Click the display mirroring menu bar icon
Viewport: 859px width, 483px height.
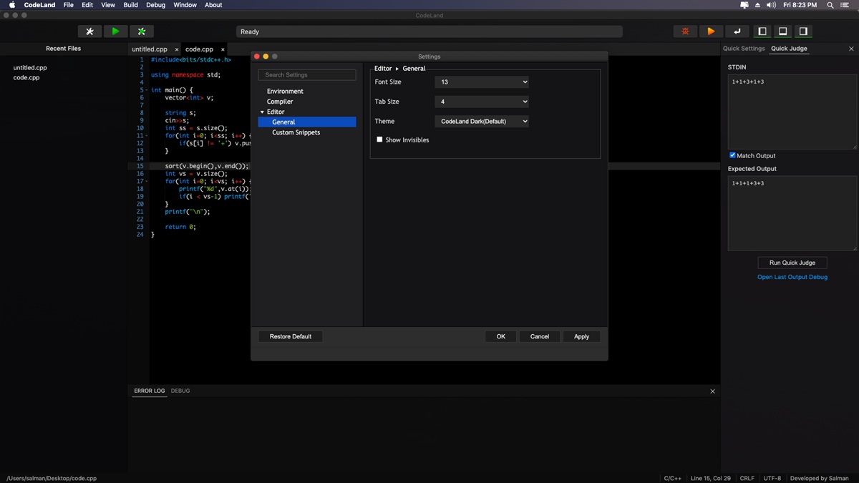point(744,5)
